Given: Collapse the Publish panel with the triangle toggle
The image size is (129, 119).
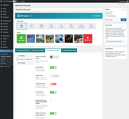Looking at the screenshot, I should tap(126, 9).
